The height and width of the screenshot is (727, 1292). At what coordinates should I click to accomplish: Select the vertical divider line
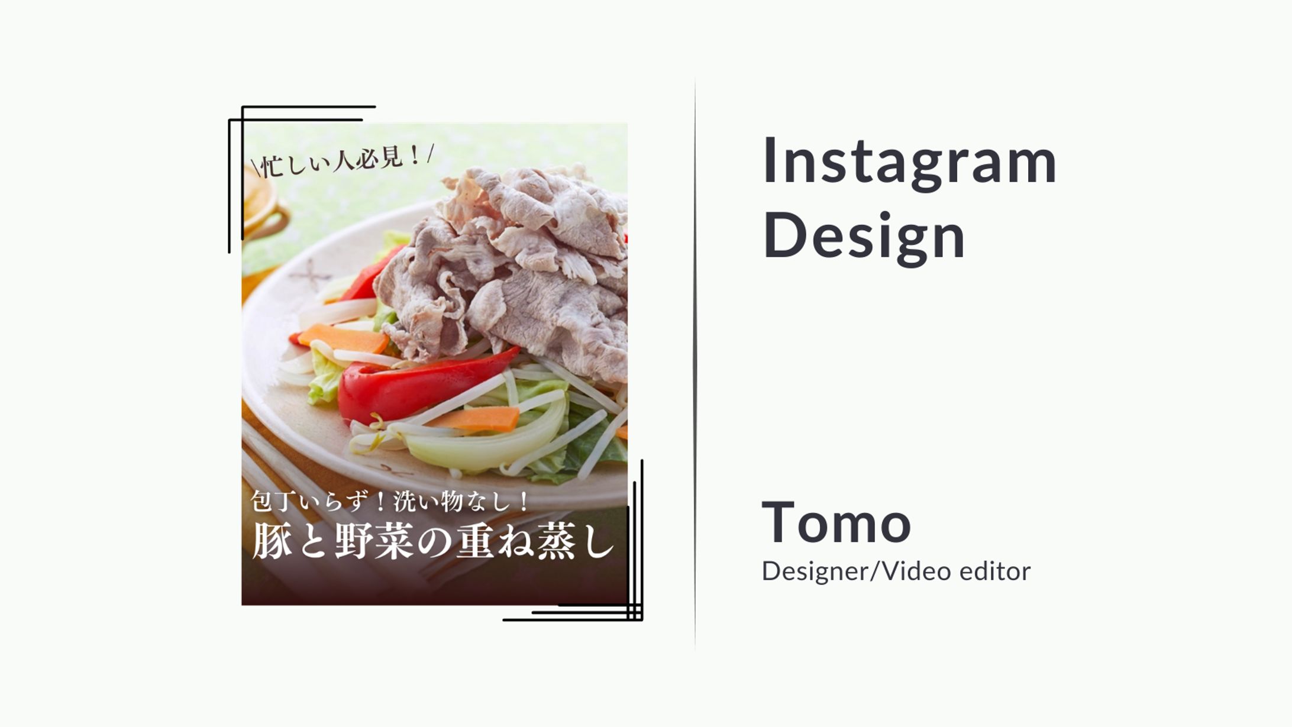(695, 364)
